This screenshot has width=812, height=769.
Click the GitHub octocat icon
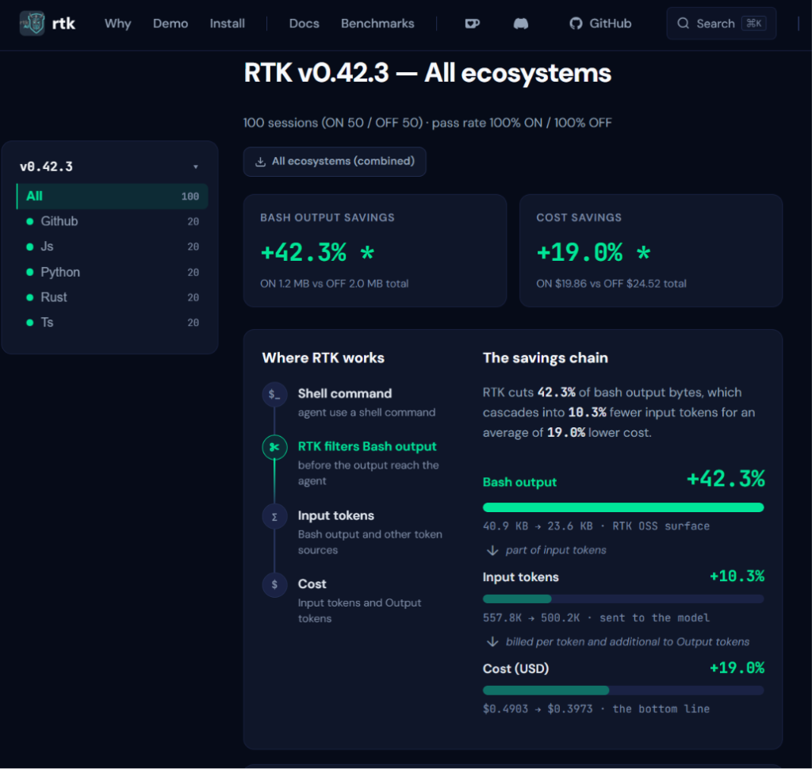point(576,23)
